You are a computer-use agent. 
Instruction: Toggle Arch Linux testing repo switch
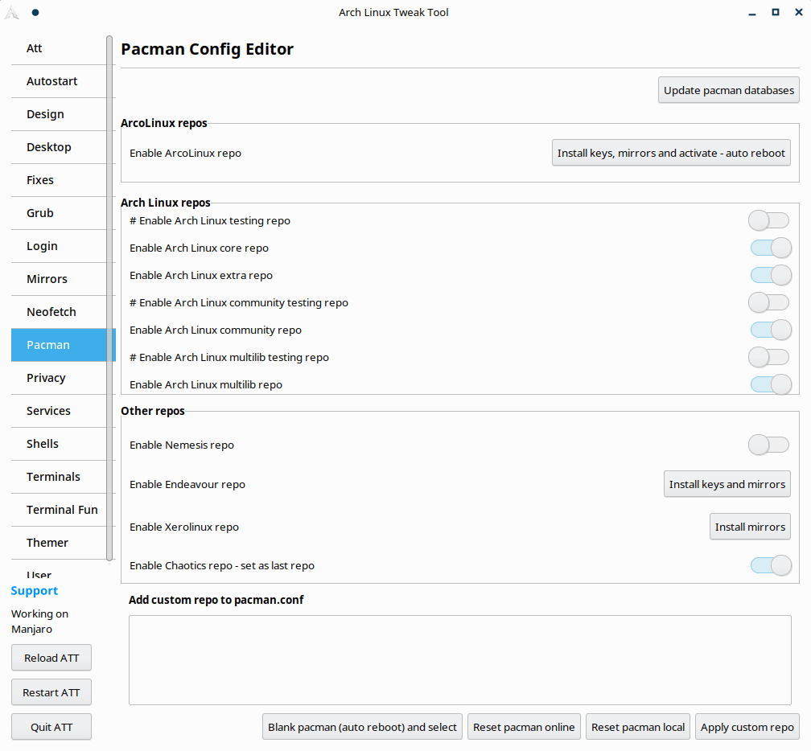(x=768, y=220)
